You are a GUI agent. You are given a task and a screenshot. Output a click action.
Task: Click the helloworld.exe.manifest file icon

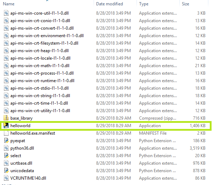(x=6, y=133)
